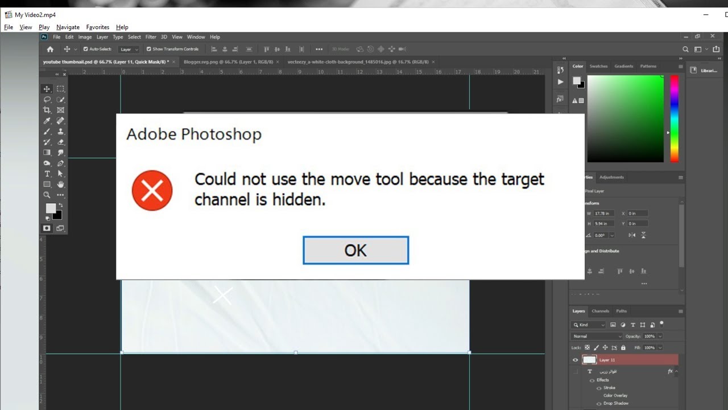Screen dimensions: 728x410
Task: Click the Home icon in the options bar
Action: (x=50, y=49)
